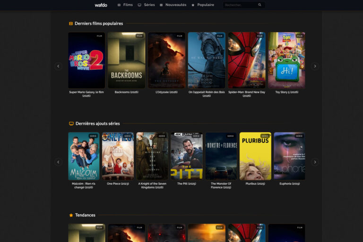This screenshot has width=363, height=242.
Task: Click the Derniers films populaires heading icon
Action: [71, 23]
